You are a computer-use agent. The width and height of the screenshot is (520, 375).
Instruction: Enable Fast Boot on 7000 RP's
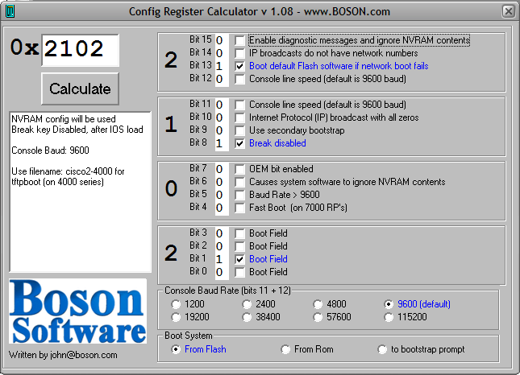239,208
